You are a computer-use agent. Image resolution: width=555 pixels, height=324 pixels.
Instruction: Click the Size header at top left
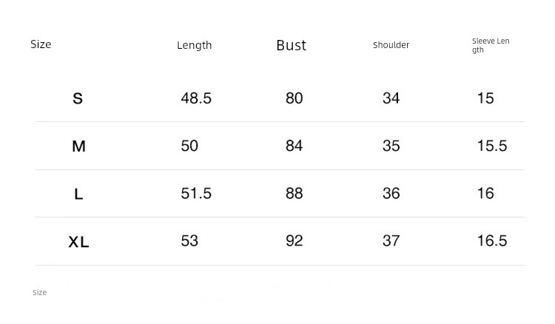coord(41,44)
